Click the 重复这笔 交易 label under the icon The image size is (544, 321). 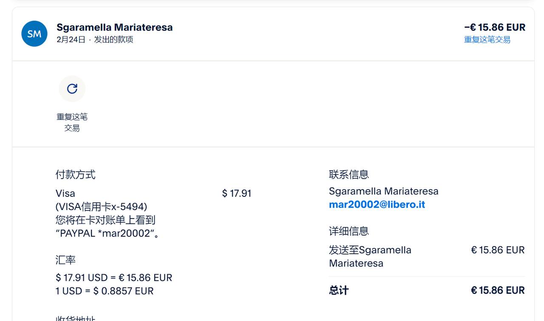(72, 122)
